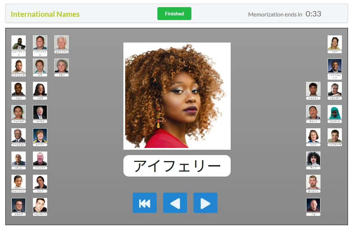Image resolution: width=353 pixels, height=233 pixels.
Task: Advance to the next face
Action: pyautogui.click(x=205, y=203)
